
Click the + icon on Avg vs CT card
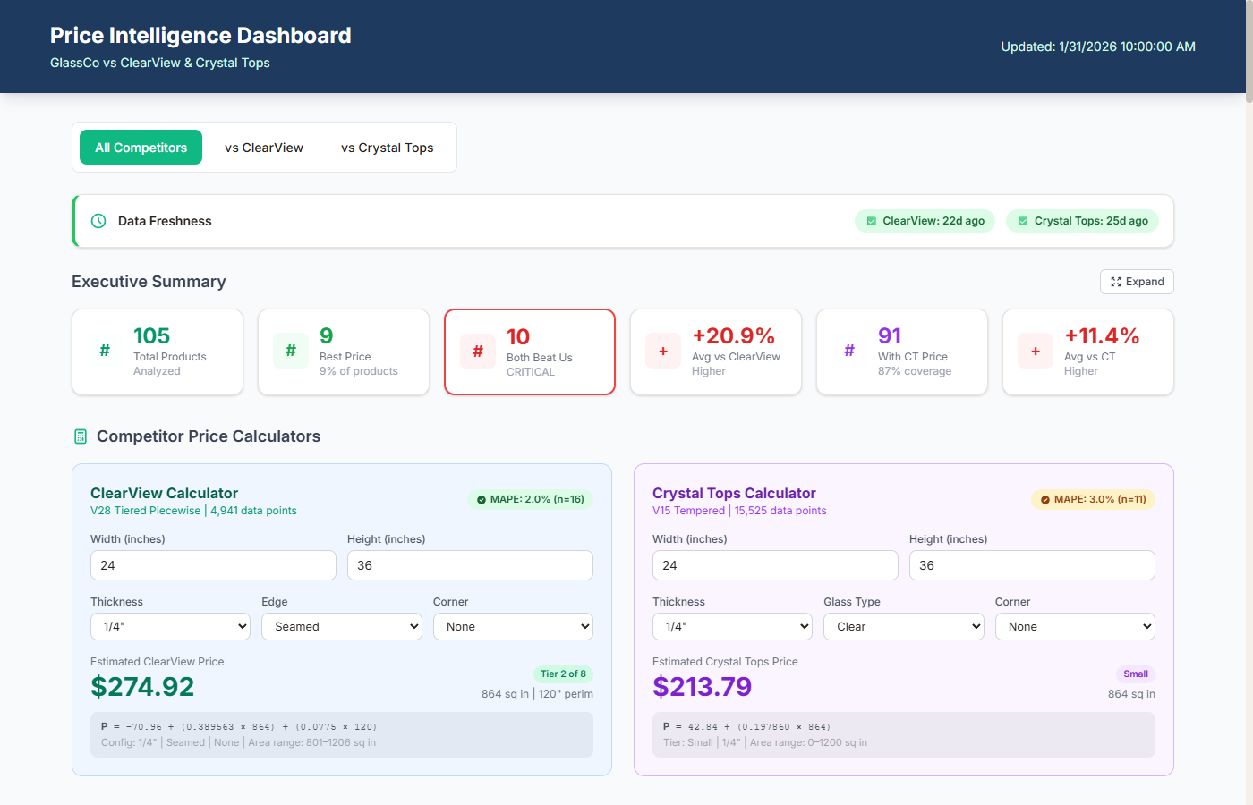coord(1035,351)
